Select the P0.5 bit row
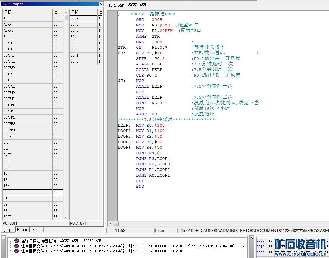 pos(86,31)
